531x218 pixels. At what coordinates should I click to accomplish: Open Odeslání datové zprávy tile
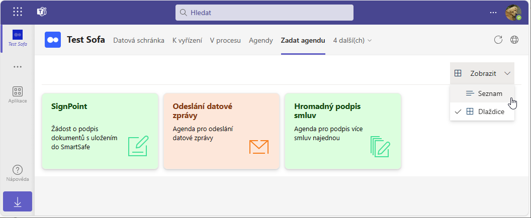tap(221, 131)
